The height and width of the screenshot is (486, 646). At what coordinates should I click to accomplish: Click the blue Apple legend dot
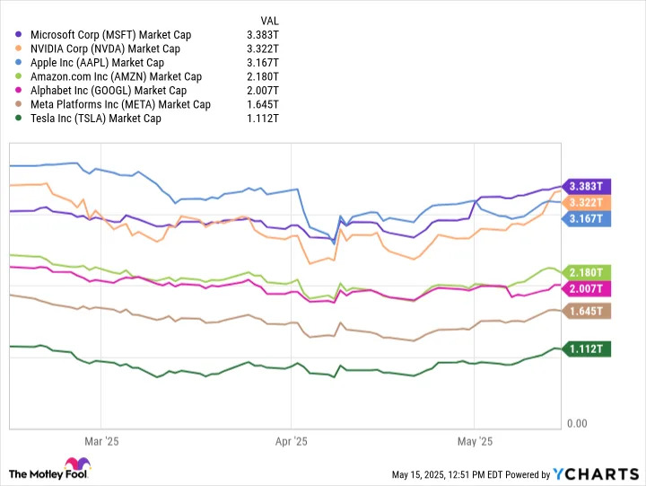[18, 62]
